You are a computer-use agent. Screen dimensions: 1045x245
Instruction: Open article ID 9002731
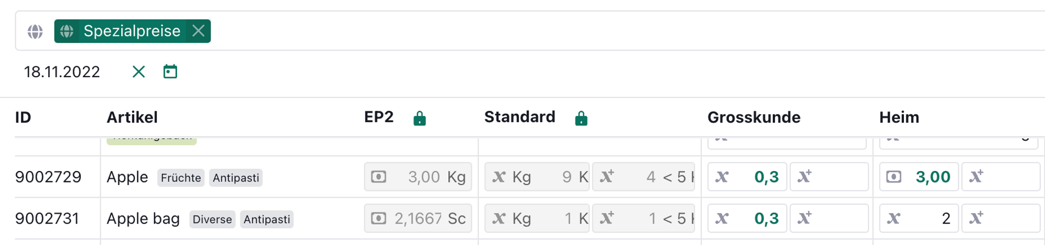pyautogui.click(x=47, y=218)
